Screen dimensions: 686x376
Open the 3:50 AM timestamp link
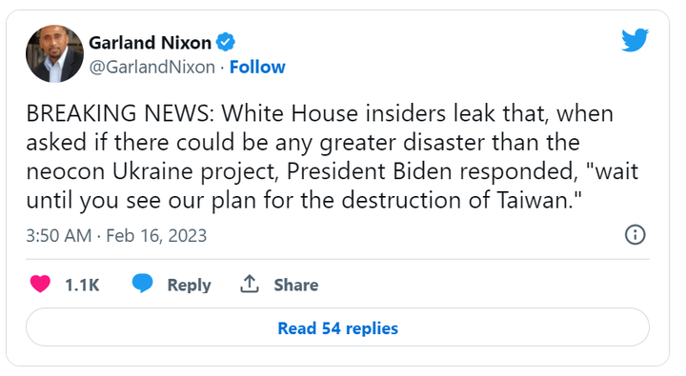(59, 236)
